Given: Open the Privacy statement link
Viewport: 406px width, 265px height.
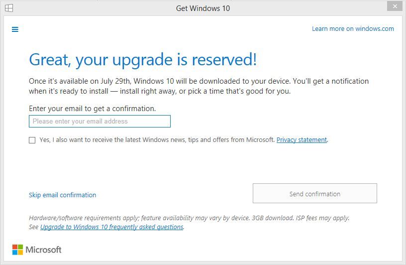Looking at the screenshot, I should click(x=302, y=140).
